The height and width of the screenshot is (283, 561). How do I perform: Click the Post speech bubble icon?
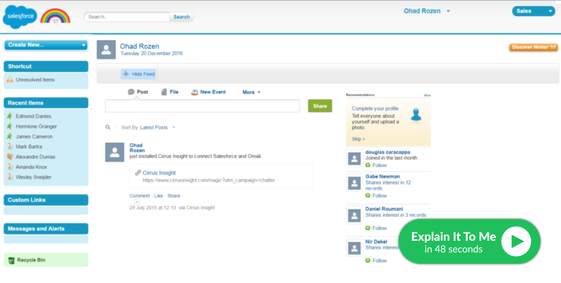[x=131, y=92]
